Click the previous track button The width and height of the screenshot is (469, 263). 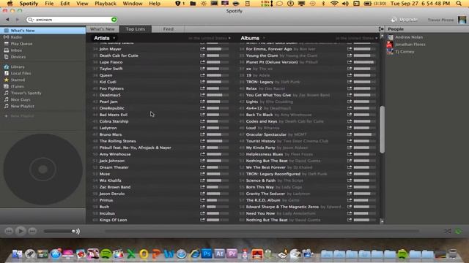9,231
